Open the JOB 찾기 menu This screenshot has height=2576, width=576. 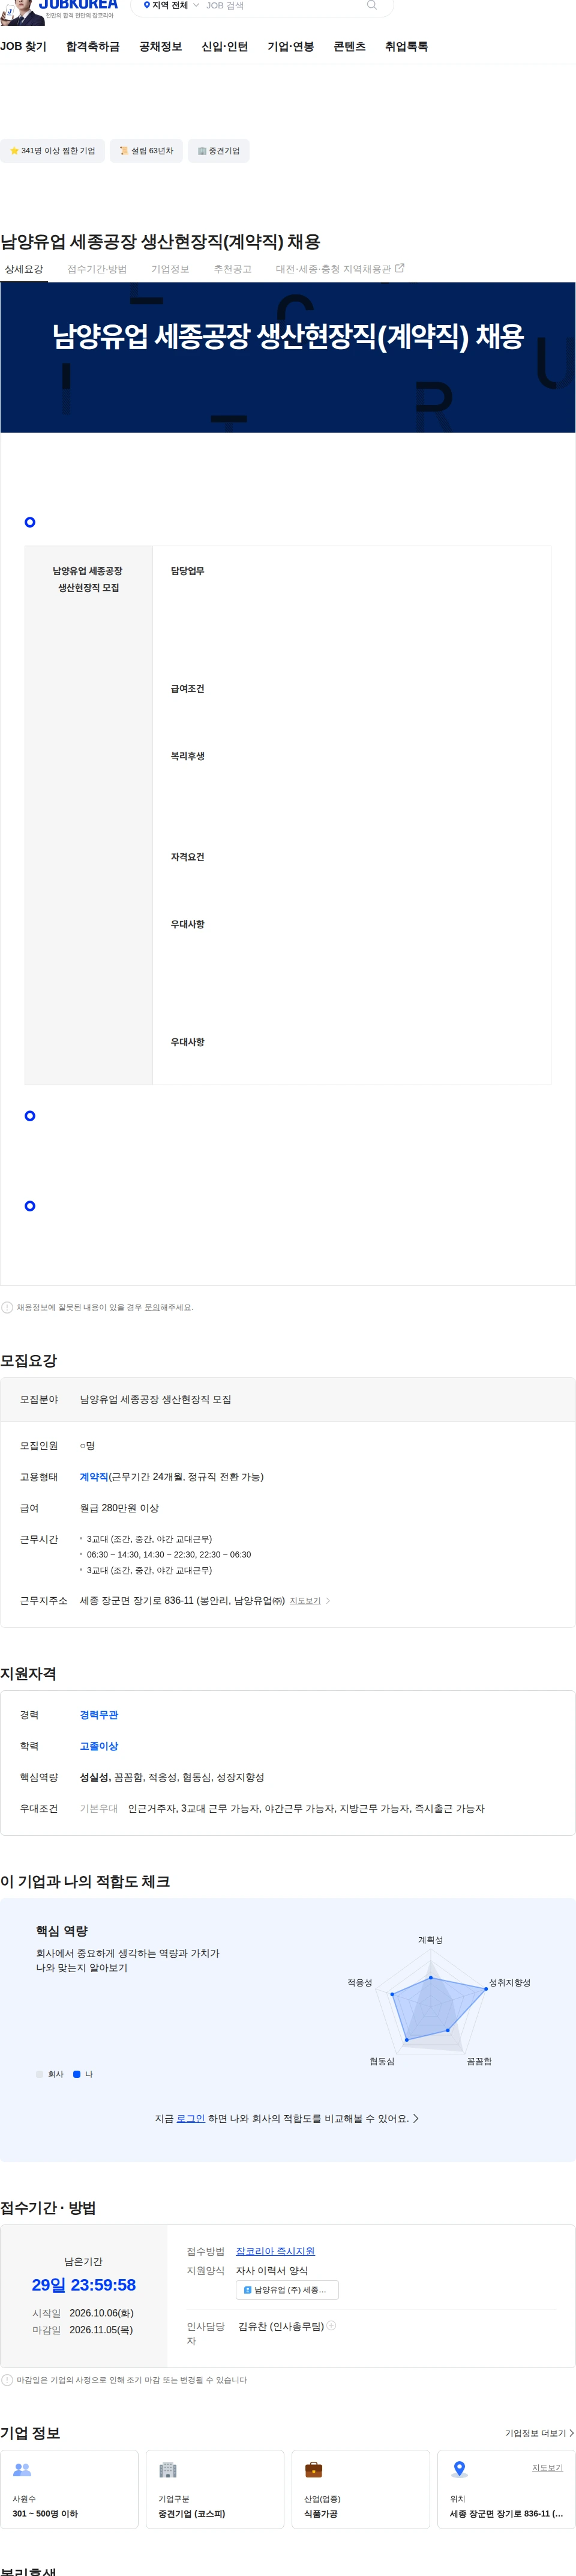pyautogui.click(x=23, y=47)
